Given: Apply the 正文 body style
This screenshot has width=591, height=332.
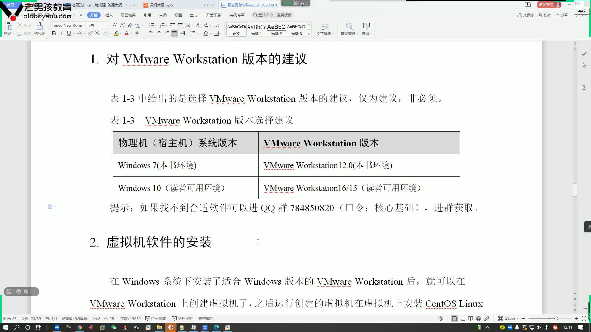Looking at the screenshot, I should coord(236,30).
